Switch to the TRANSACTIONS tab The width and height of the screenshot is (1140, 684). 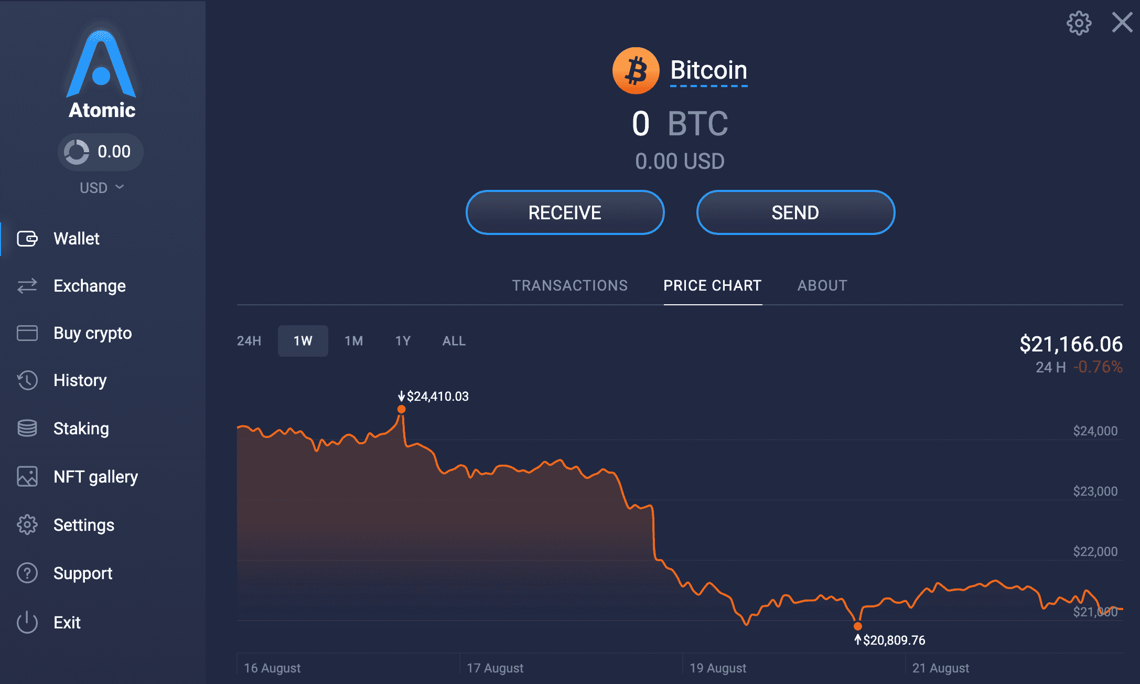(570, 285)
